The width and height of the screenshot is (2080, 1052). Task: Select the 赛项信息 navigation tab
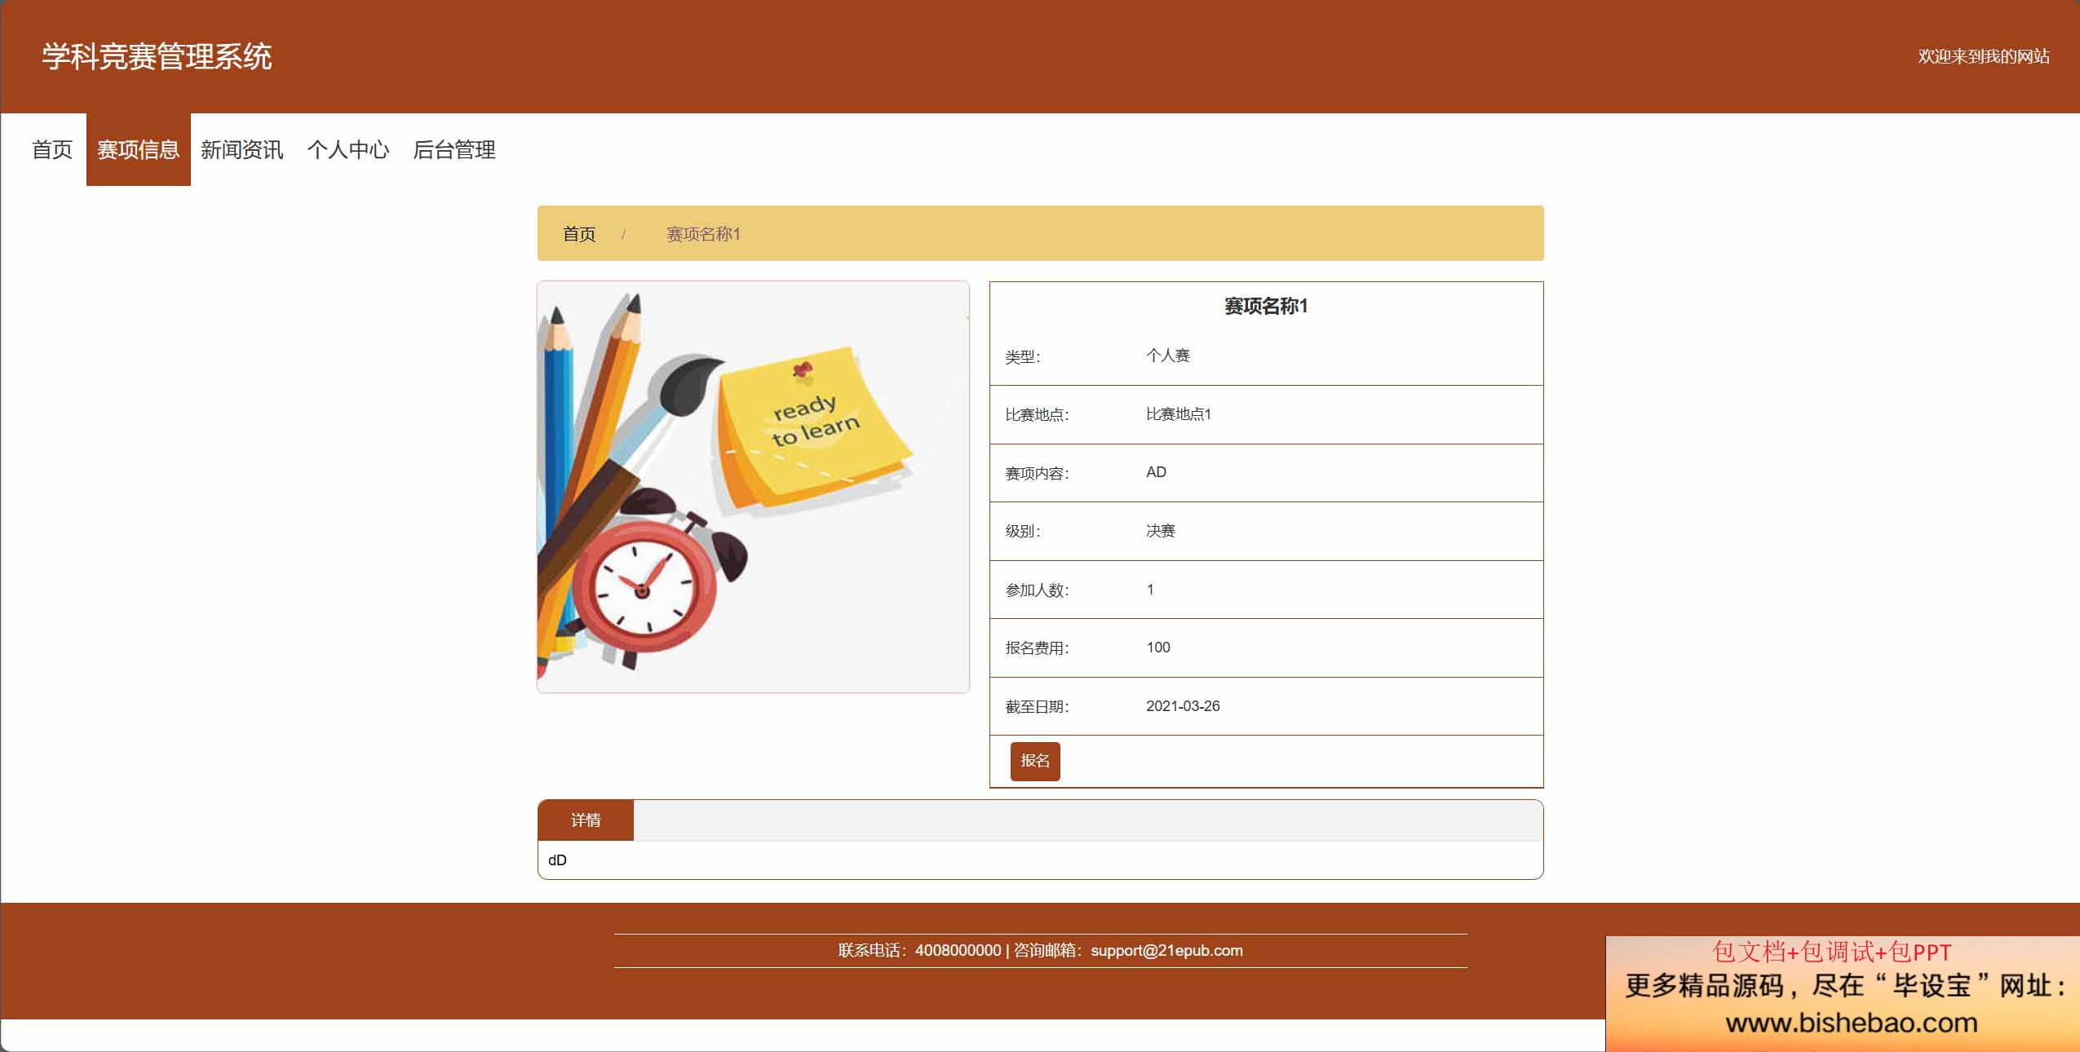point(138,150)
